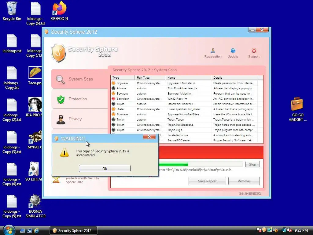Click the network tray icon
313x235 pixels.
pos(284,230)
